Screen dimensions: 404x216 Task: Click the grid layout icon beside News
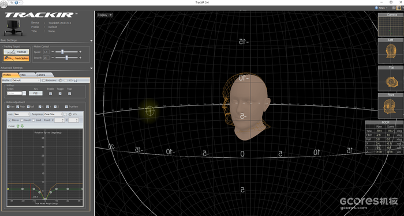[x=395, y=8]
